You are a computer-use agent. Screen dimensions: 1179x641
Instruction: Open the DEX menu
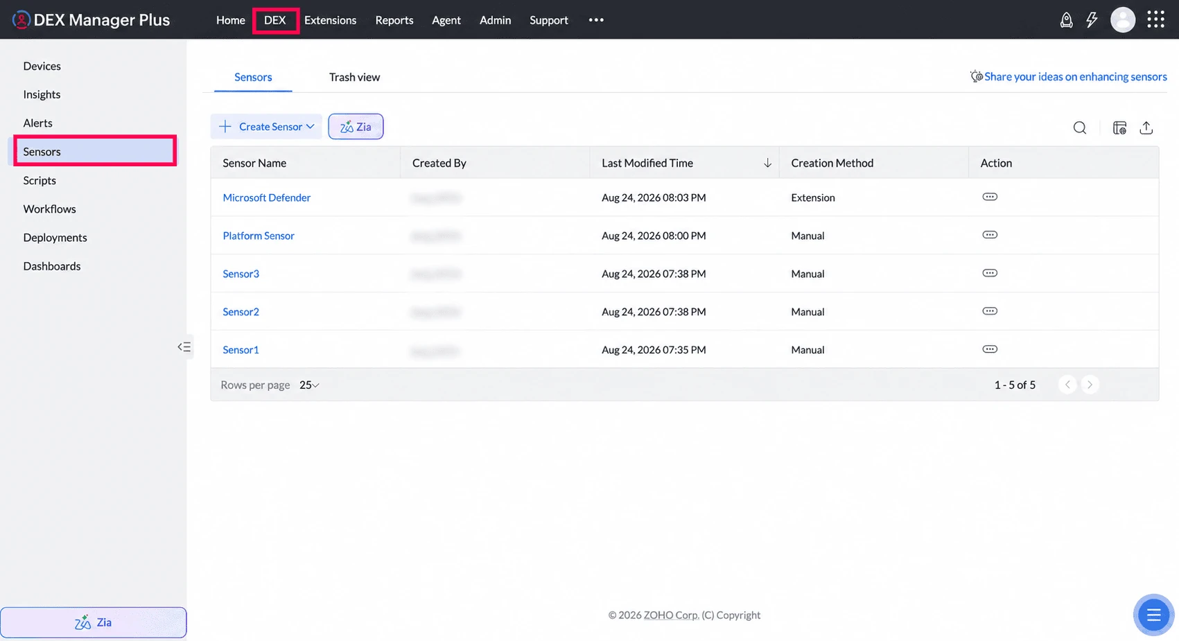point(275,20)
